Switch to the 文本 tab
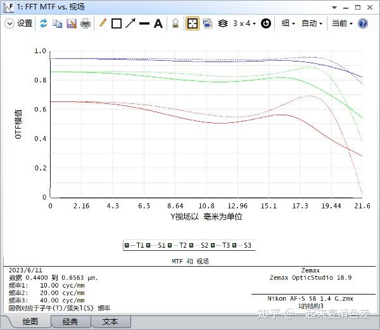 110,322
